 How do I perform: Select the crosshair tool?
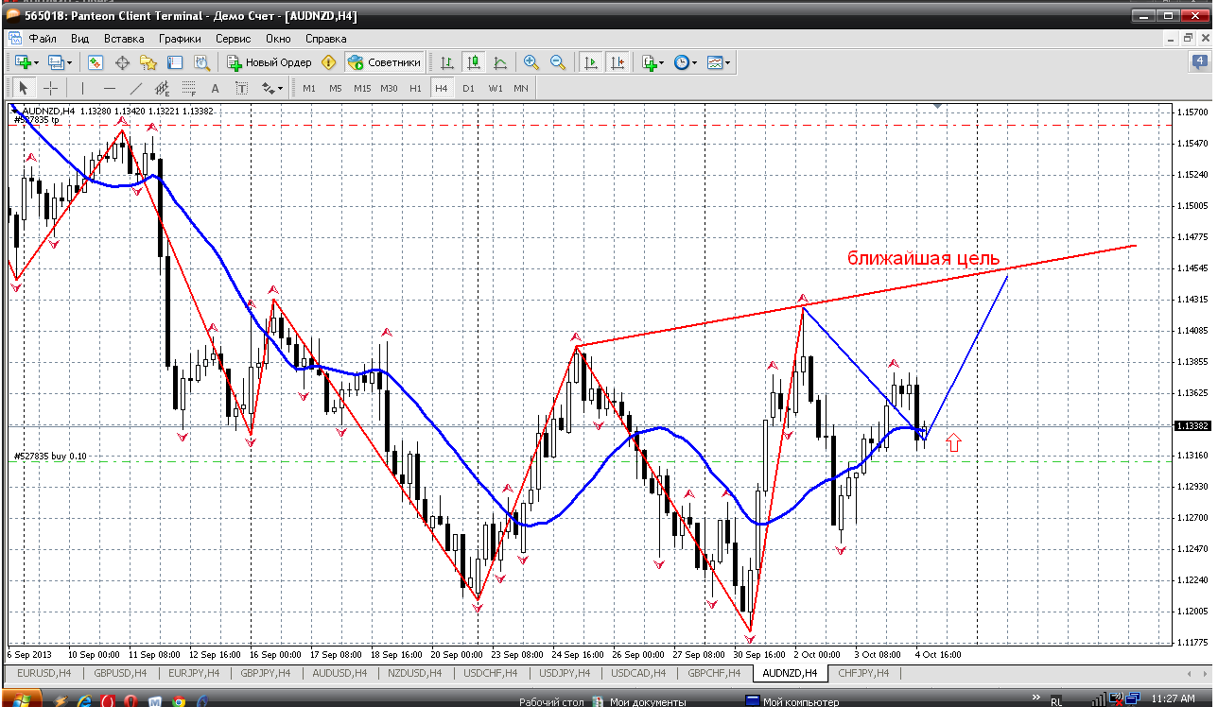(50, 88)
